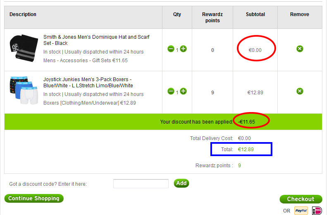Viewport: 329px width, 215px height.
Task: Increase quantity of Hat and Scarf Set
Action: [x=184, y=49]
